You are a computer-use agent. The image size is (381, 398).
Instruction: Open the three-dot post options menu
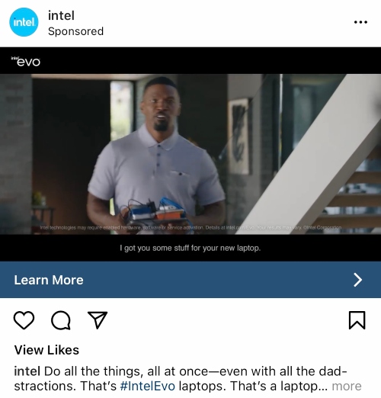[x=360, y=22]
